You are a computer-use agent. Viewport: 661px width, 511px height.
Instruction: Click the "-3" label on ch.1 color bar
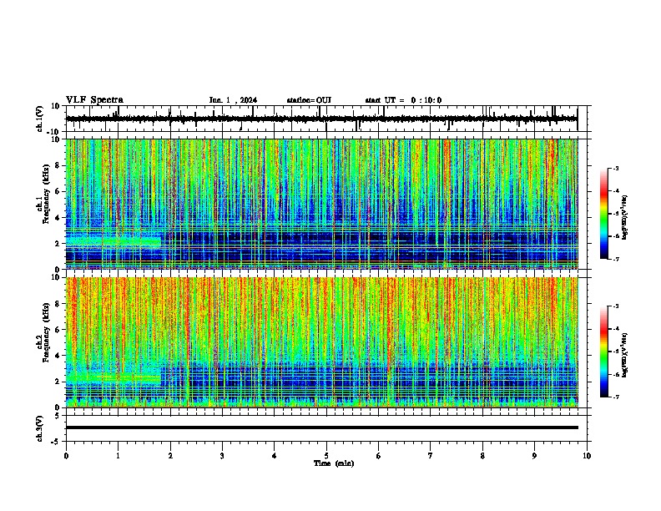click(616, 169)
